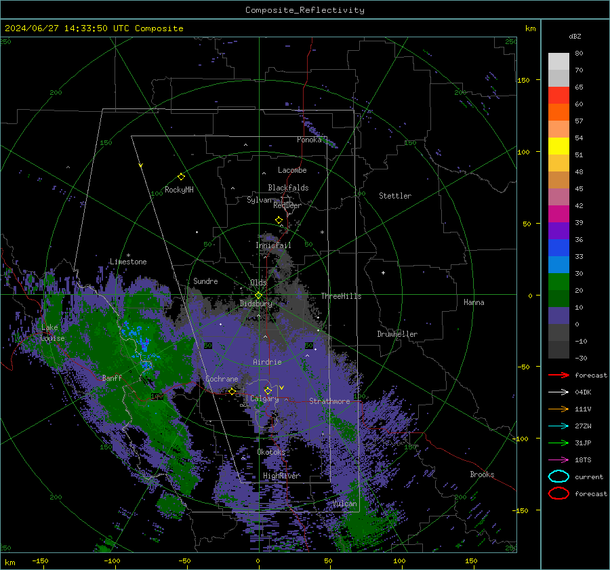Select the light gray swatch below 80 dBZ
This screenshot has height=570, width=610.
[558, 62]
